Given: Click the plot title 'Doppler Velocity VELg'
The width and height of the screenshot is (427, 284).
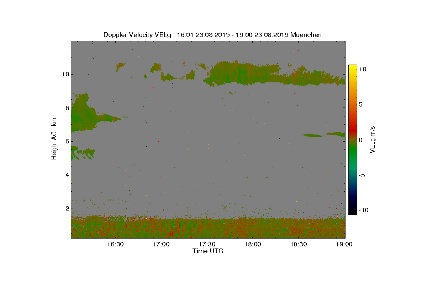Looking at the screenshot, I should pos(137,35).
